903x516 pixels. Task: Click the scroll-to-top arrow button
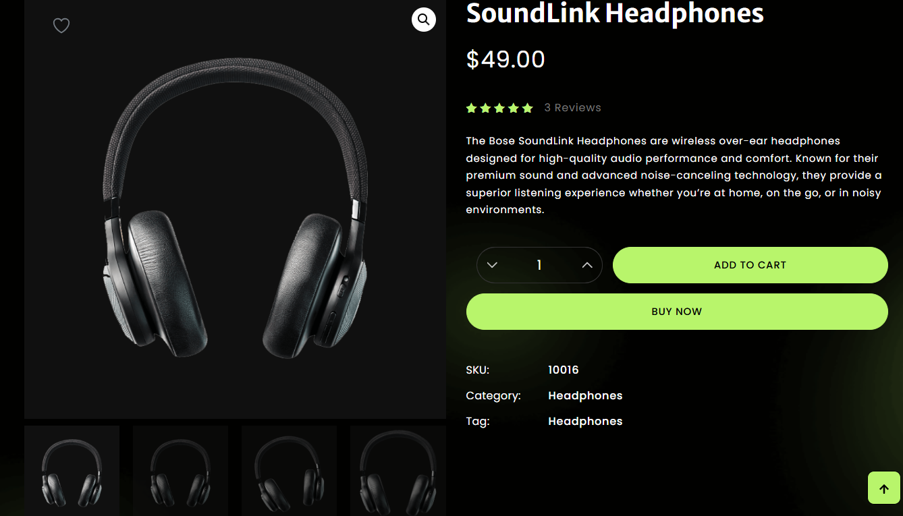click(x=884, y=488)
